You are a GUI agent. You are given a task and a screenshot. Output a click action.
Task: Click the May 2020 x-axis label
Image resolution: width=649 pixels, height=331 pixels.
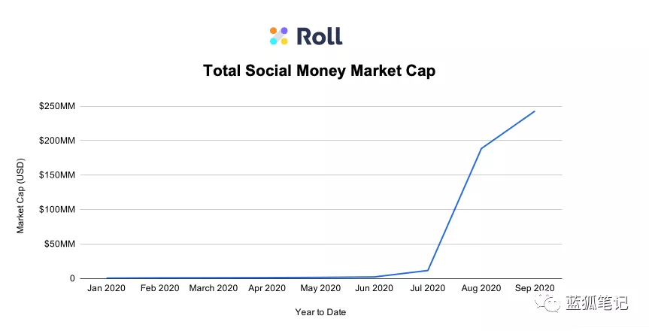pyautogui.click(x=320, y=288)
